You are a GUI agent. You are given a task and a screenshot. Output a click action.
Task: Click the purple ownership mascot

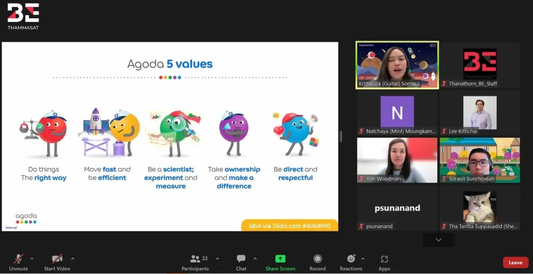233,133
